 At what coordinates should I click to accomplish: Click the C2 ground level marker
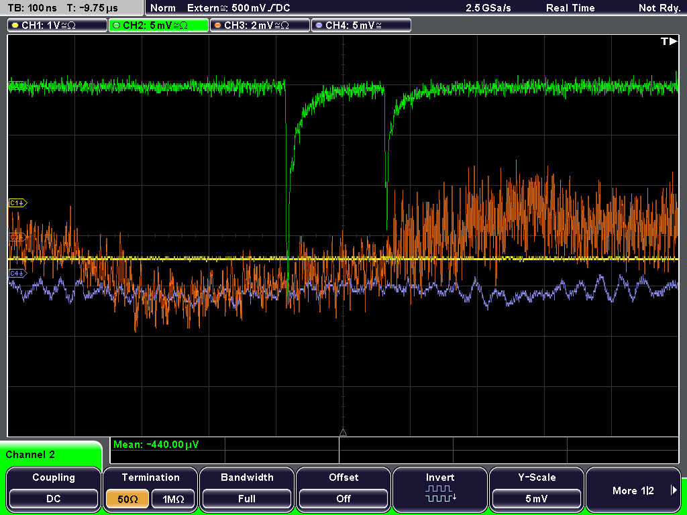[x=17, y=86]
